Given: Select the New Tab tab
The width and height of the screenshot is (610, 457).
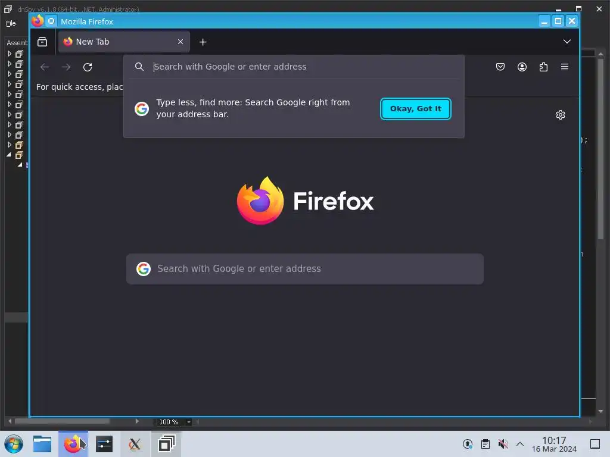Looking at the screenshot, I should [x=124, y=42].
